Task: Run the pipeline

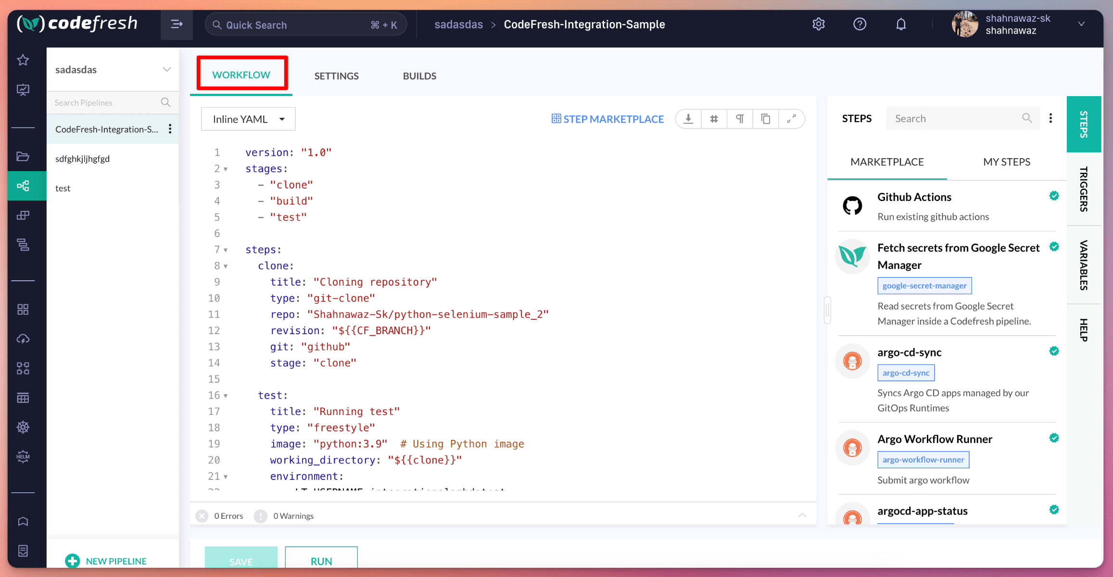Action: coord(321,561)
